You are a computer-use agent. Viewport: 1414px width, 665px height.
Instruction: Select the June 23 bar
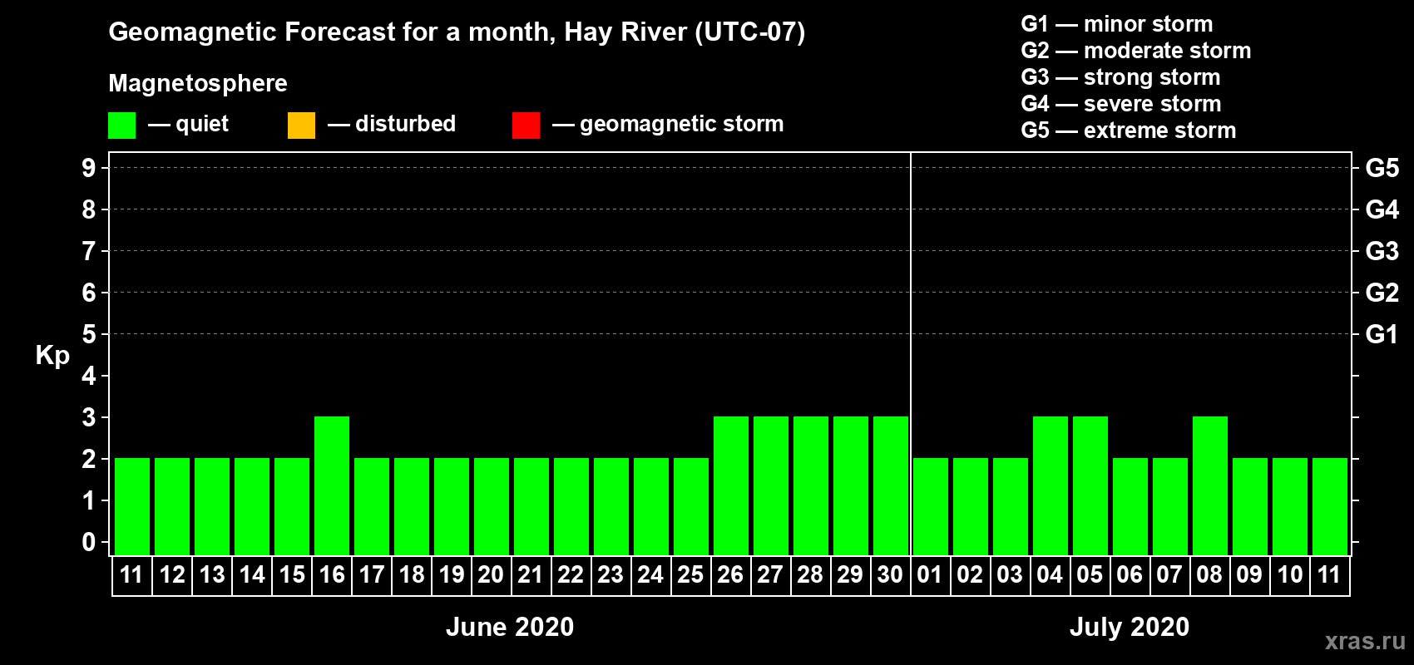(x=611, y=506)
